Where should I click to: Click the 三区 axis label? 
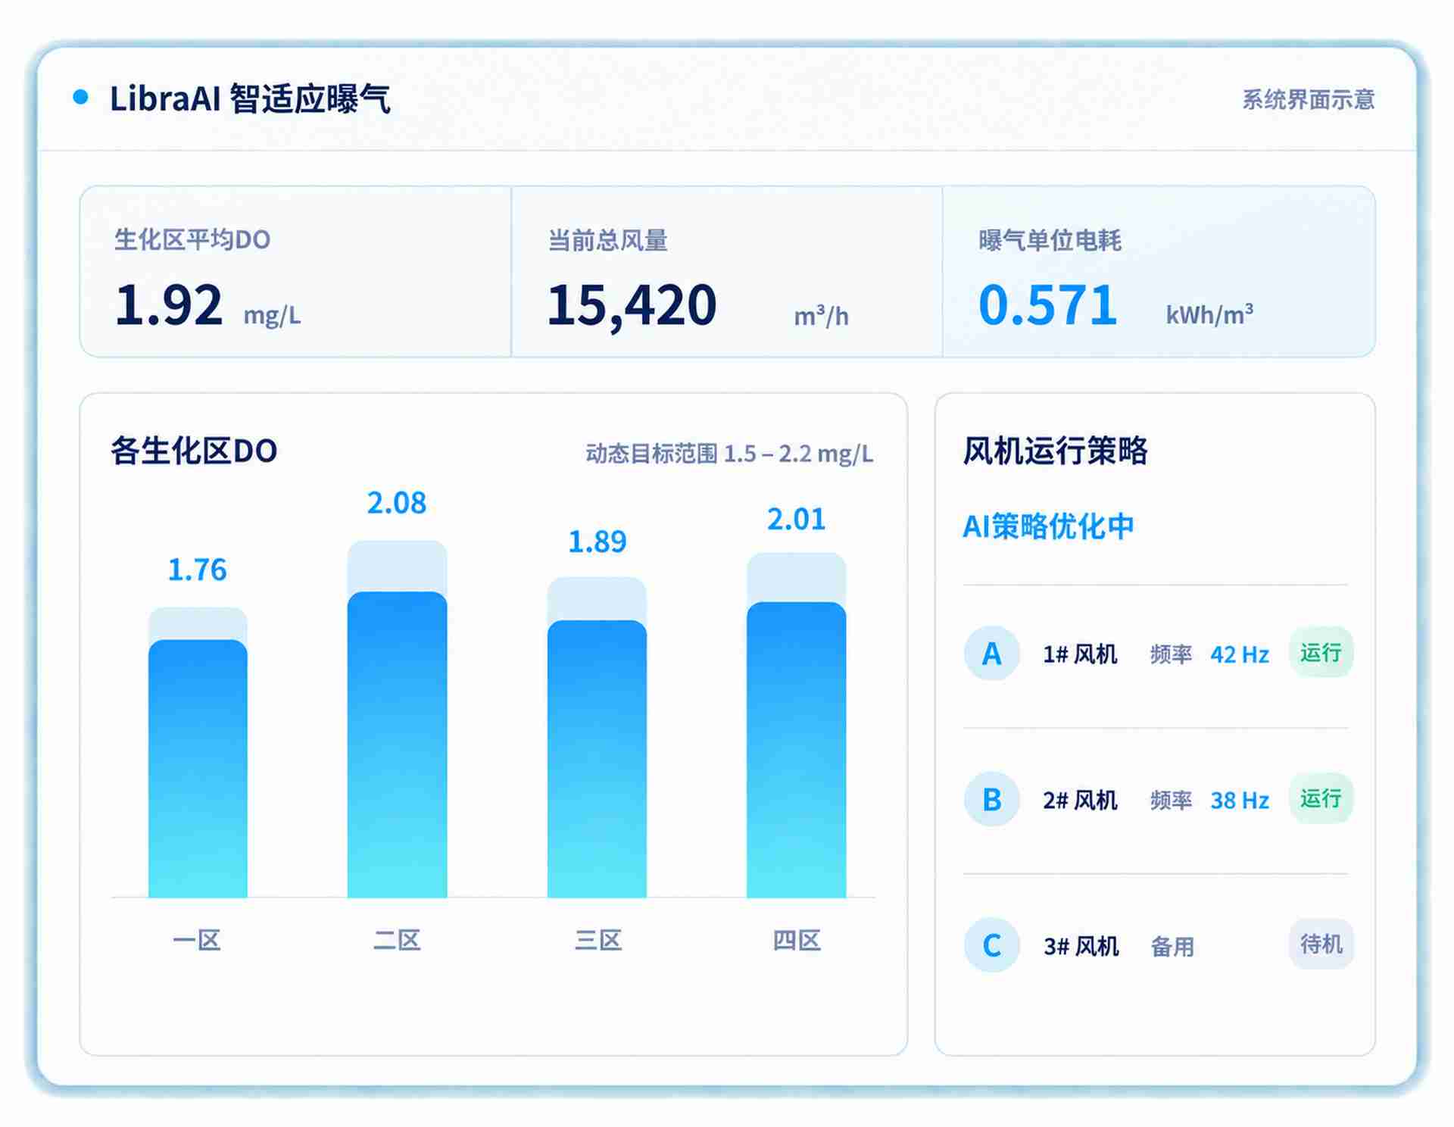pos(598,940)
